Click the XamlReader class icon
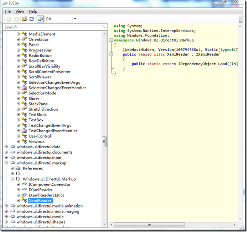The width and height of the screenshot is (247, 232). point(24,201)
